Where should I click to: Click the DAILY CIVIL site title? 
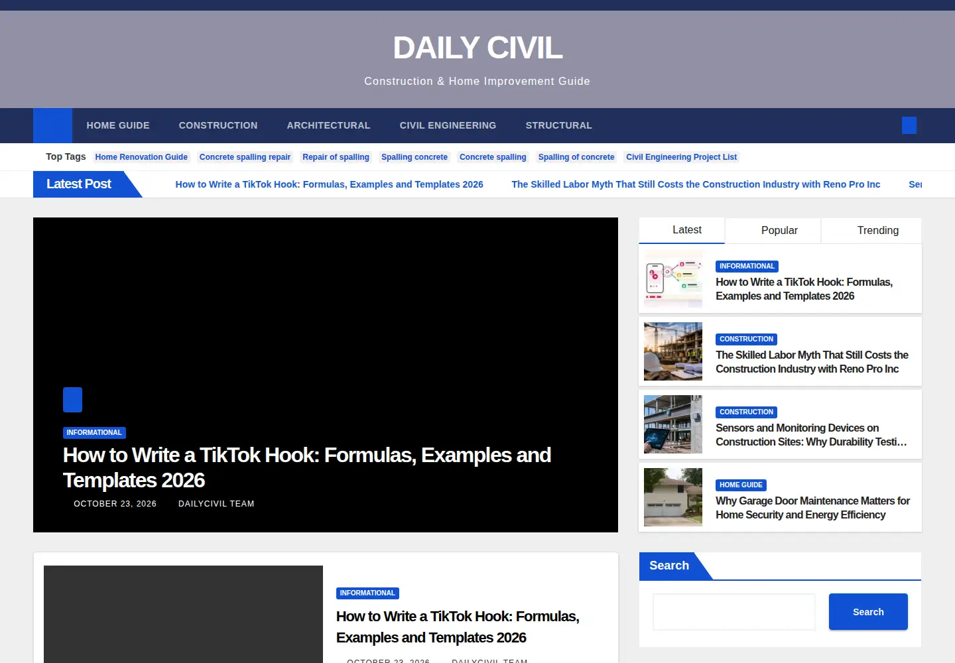pyautogui.click(x=477, y=48)
